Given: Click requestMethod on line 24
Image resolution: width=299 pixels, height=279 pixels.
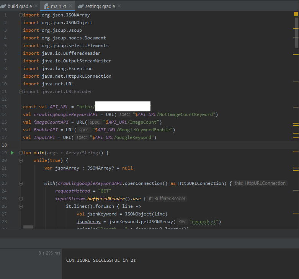Looking at the screenshot, I should 72,191.
